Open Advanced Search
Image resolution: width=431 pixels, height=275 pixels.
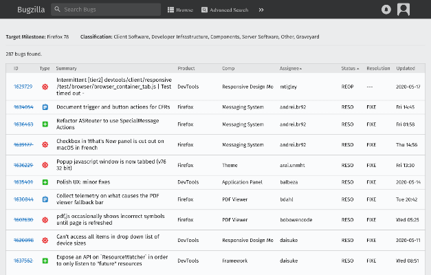(225, 10)
